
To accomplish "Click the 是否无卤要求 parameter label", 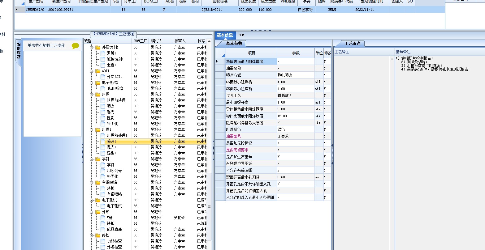I will pos(237,150).
